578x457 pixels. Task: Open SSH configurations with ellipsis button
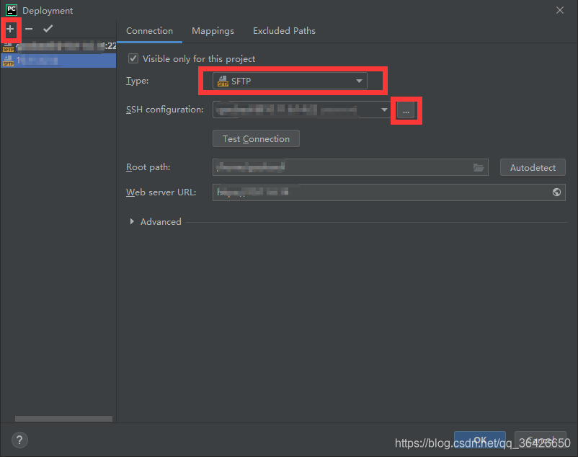click(406, 110)
